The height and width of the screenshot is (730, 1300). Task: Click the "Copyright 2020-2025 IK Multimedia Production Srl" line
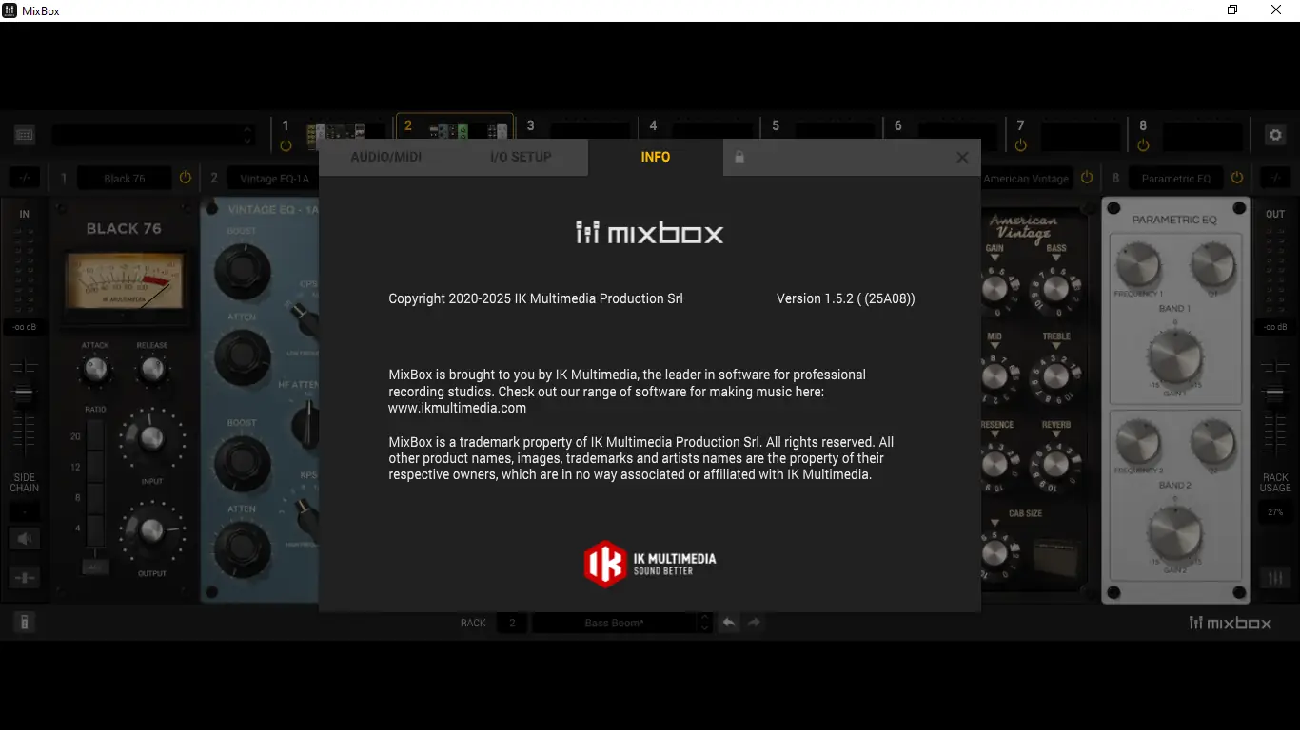click(x=536, y=298)
